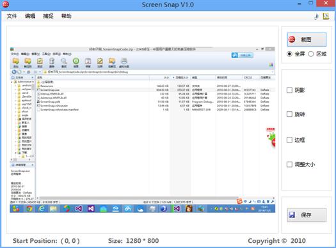Click the 保存 save button

pyautogui.click(x=307, y=215)
